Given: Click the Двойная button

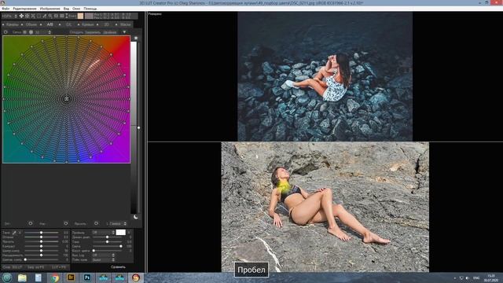Looking at the screenshot, I should point(110,32).
